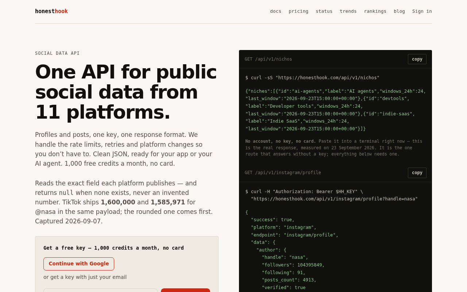The width and height of the screenshot is (467, 292).
Task: Click the bold number 1,600,000
Action: [118, 202]
